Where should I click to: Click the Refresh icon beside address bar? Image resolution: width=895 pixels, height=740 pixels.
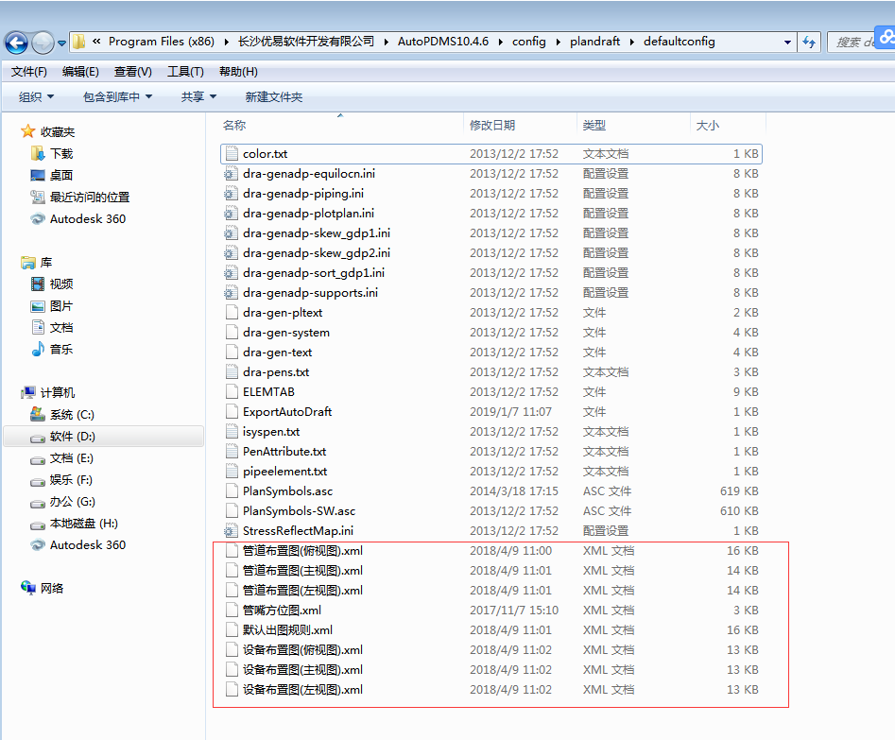(x=809, y=42)
